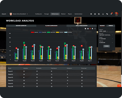Open the Session date dropdown
The height and width of the screenshot is (98, 122).
(106, 35)
